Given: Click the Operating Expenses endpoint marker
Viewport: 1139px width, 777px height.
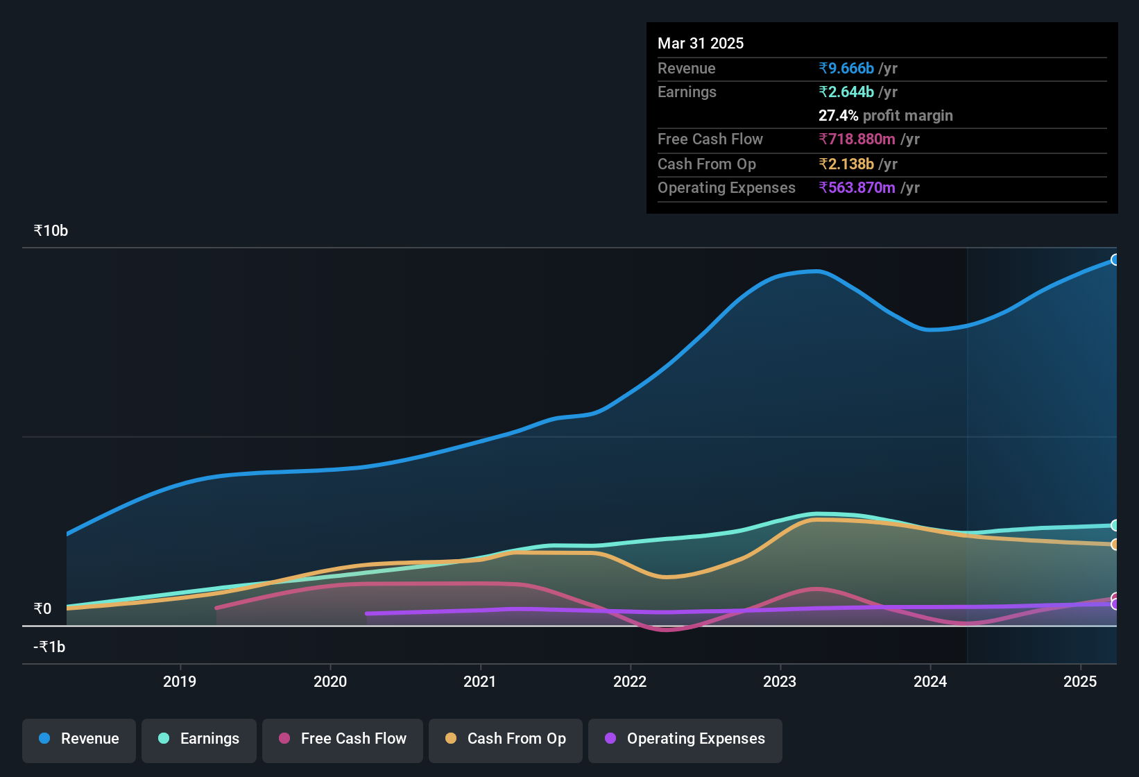Looking at the screenshot, I should [x=1115, y=604].
